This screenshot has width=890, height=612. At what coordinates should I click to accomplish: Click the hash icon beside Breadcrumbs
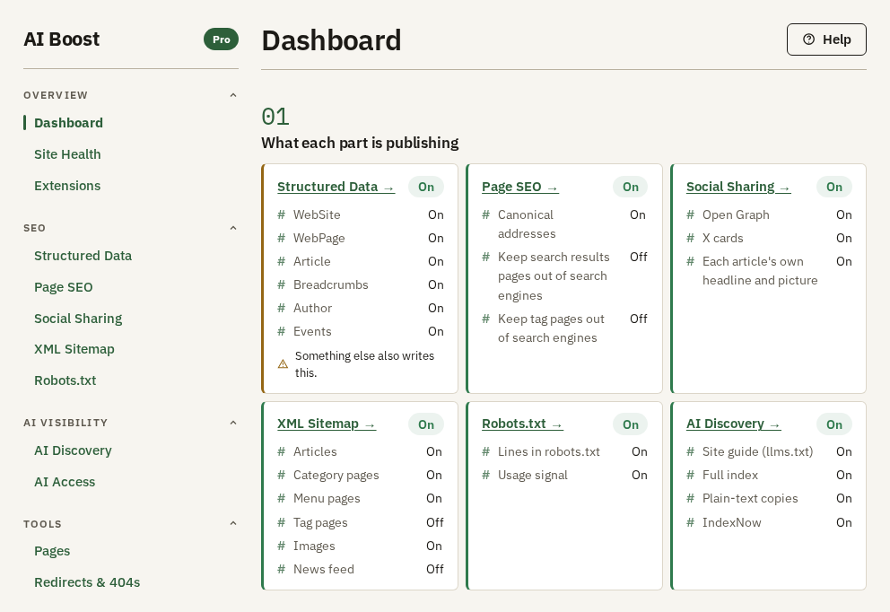tap(281, 284)
